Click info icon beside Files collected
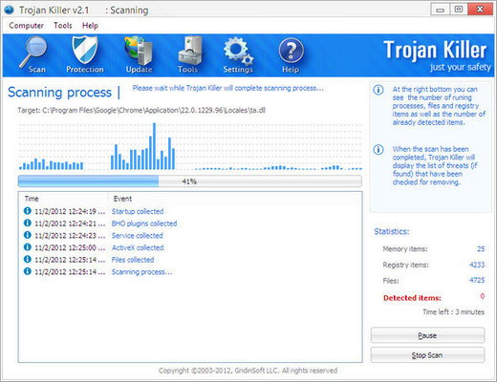497x382 pixels. [x=28, y=259]
